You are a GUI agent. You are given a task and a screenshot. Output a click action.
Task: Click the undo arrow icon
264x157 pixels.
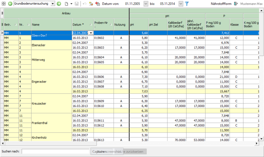tap(84, 4)
